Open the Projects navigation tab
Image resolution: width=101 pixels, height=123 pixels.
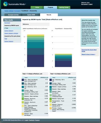click(x=50, y=7)
